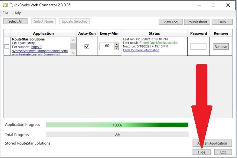
Task: Click the Total Progress bar at 0%
Action: pyautogui.click(x=117, y=134)
